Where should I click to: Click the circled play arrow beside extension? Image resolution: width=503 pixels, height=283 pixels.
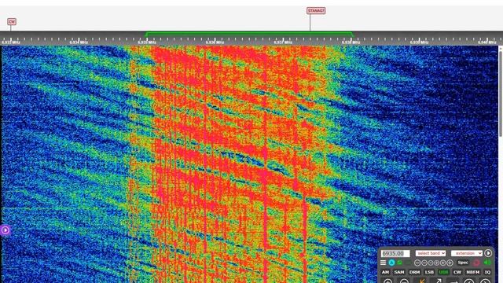click(488, 253)
